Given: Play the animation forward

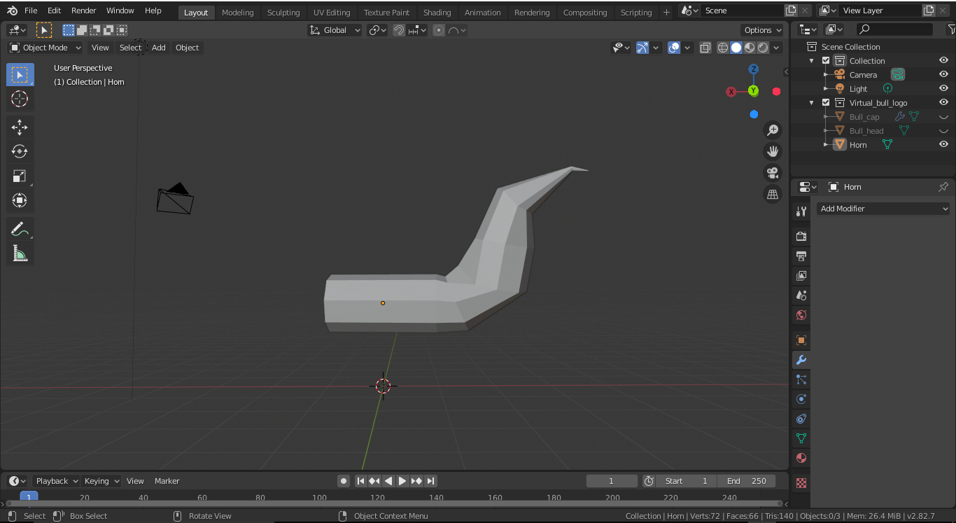Looking at the screenshot, I should tap(402, 481).
